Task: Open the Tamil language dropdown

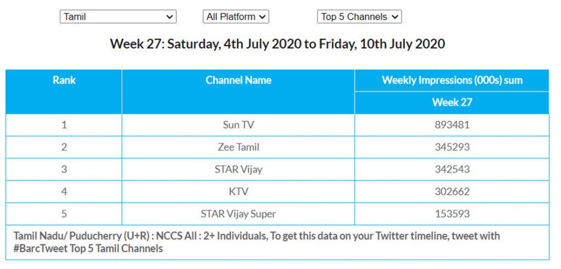Action: click(118, 17)
